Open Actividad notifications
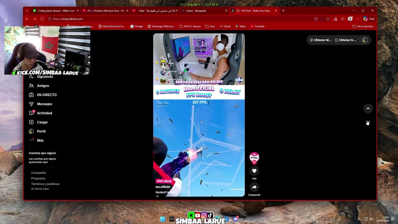Viewport: 398px width, 224px height. (40, 113)
